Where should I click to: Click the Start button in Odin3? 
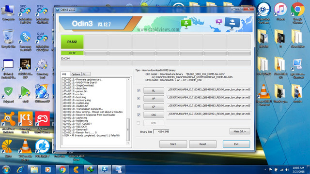[x=173, y=144]
